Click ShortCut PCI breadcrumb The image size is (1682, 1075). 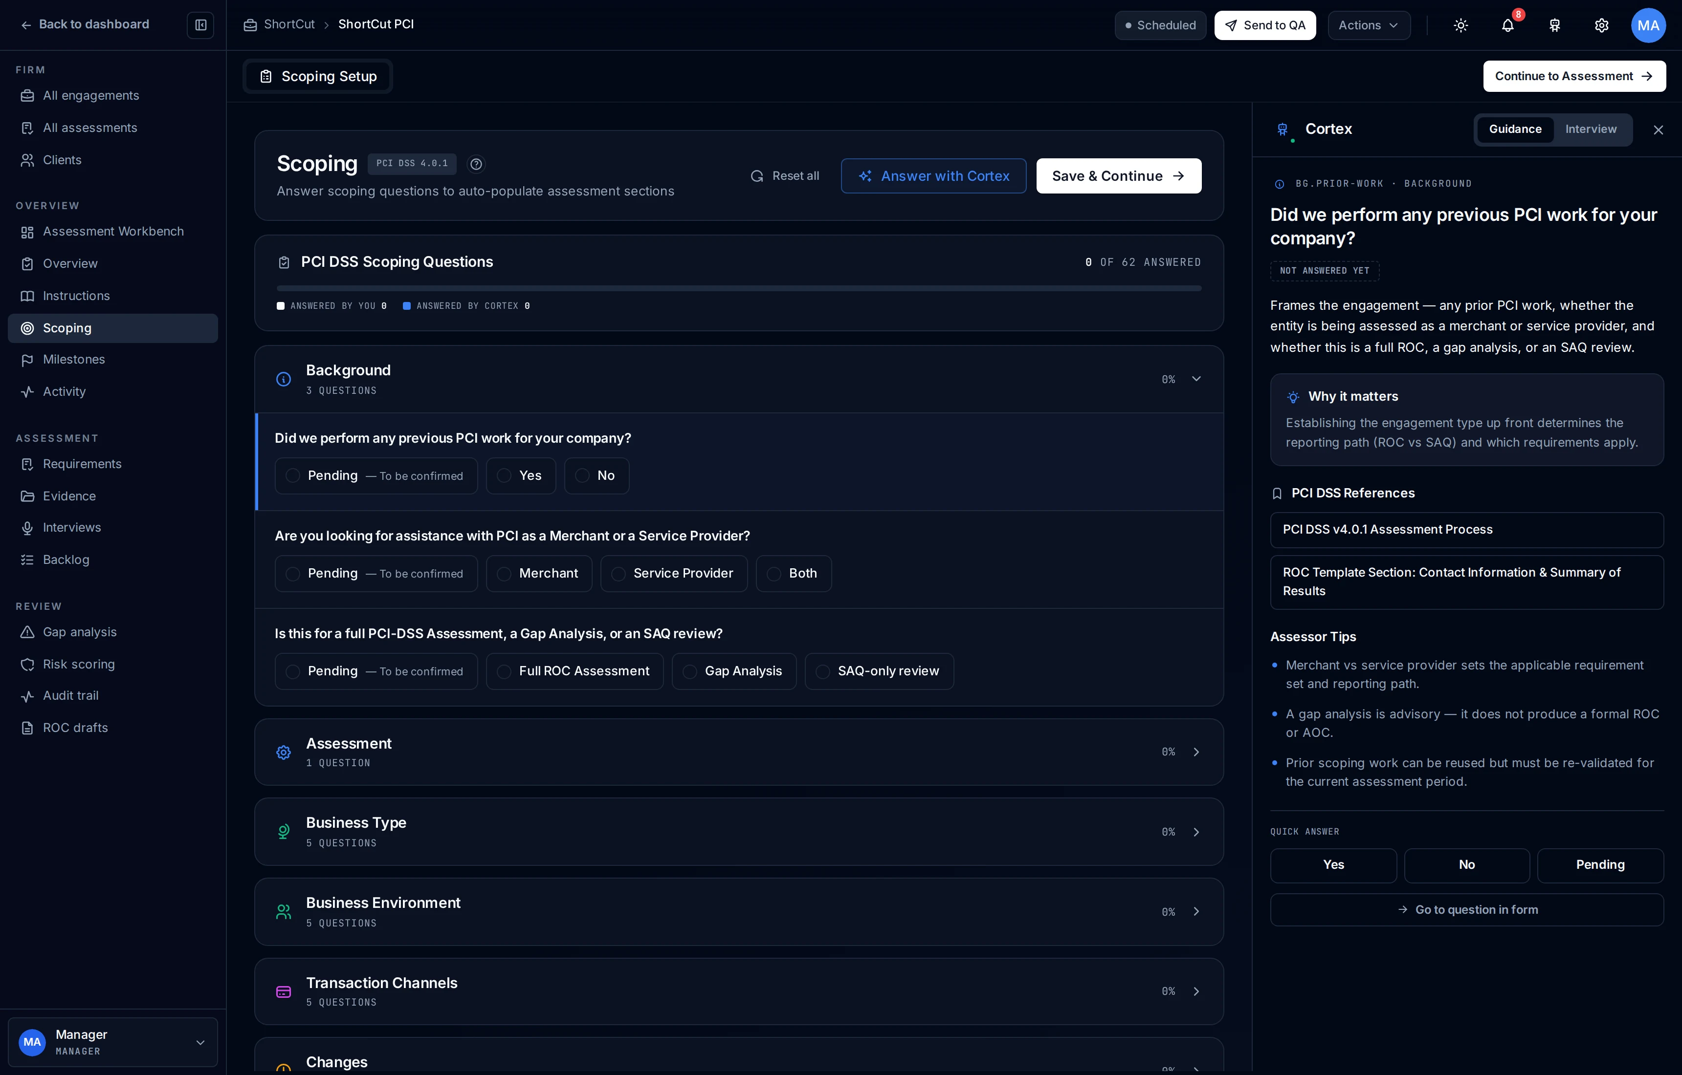[376, 24]
